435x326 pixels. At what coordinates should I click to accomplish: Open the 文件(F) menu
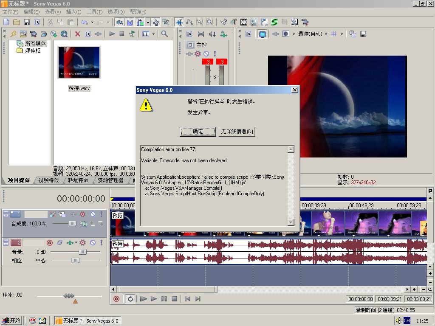coord(10,11)
